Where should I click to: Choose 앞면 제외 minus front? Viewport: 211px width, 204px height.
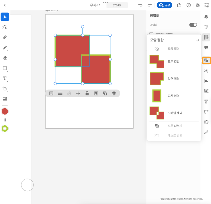click(174, 79)
